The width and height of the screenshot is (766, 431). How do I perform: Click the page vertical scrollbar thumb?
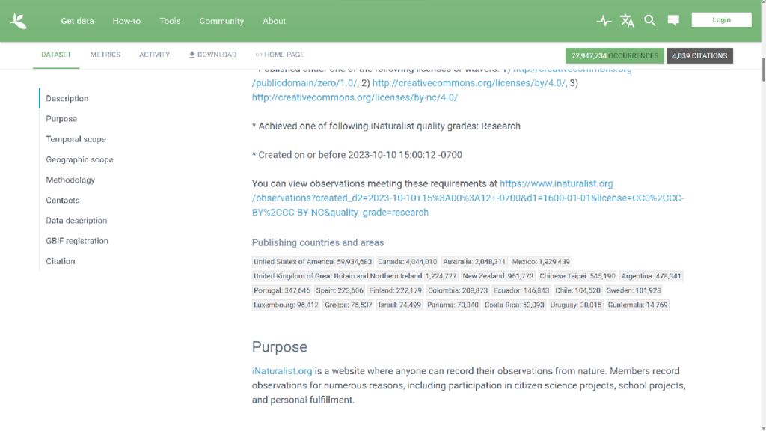coord(763,70)
